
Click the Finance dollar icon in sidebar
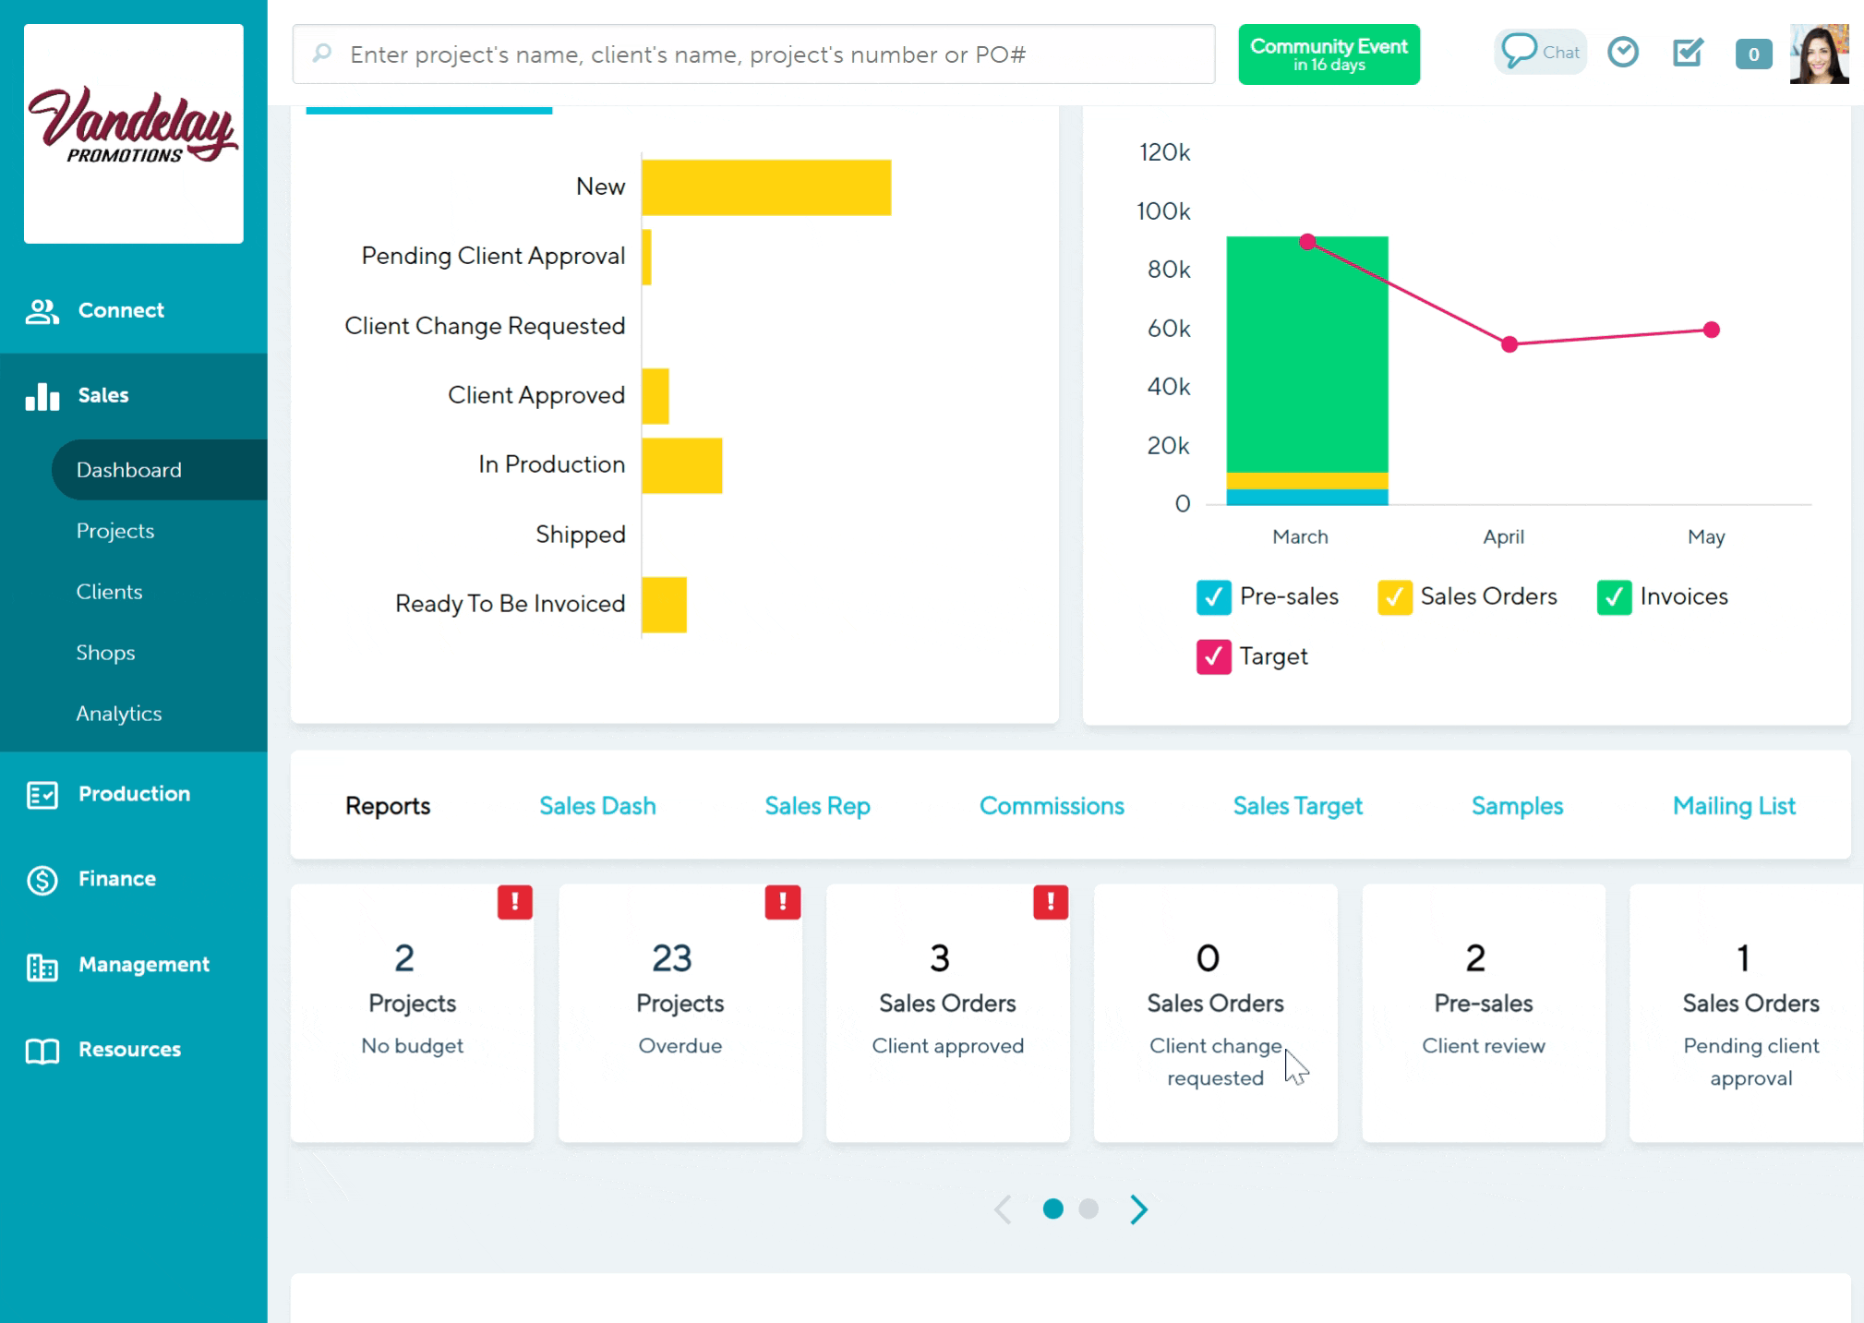[42, 878]
